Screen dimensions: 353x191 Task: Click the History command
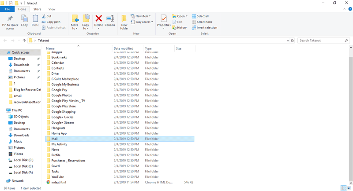tap(180, 28)
